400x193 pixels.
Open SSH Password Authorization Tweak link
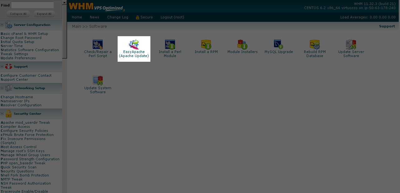26,185
